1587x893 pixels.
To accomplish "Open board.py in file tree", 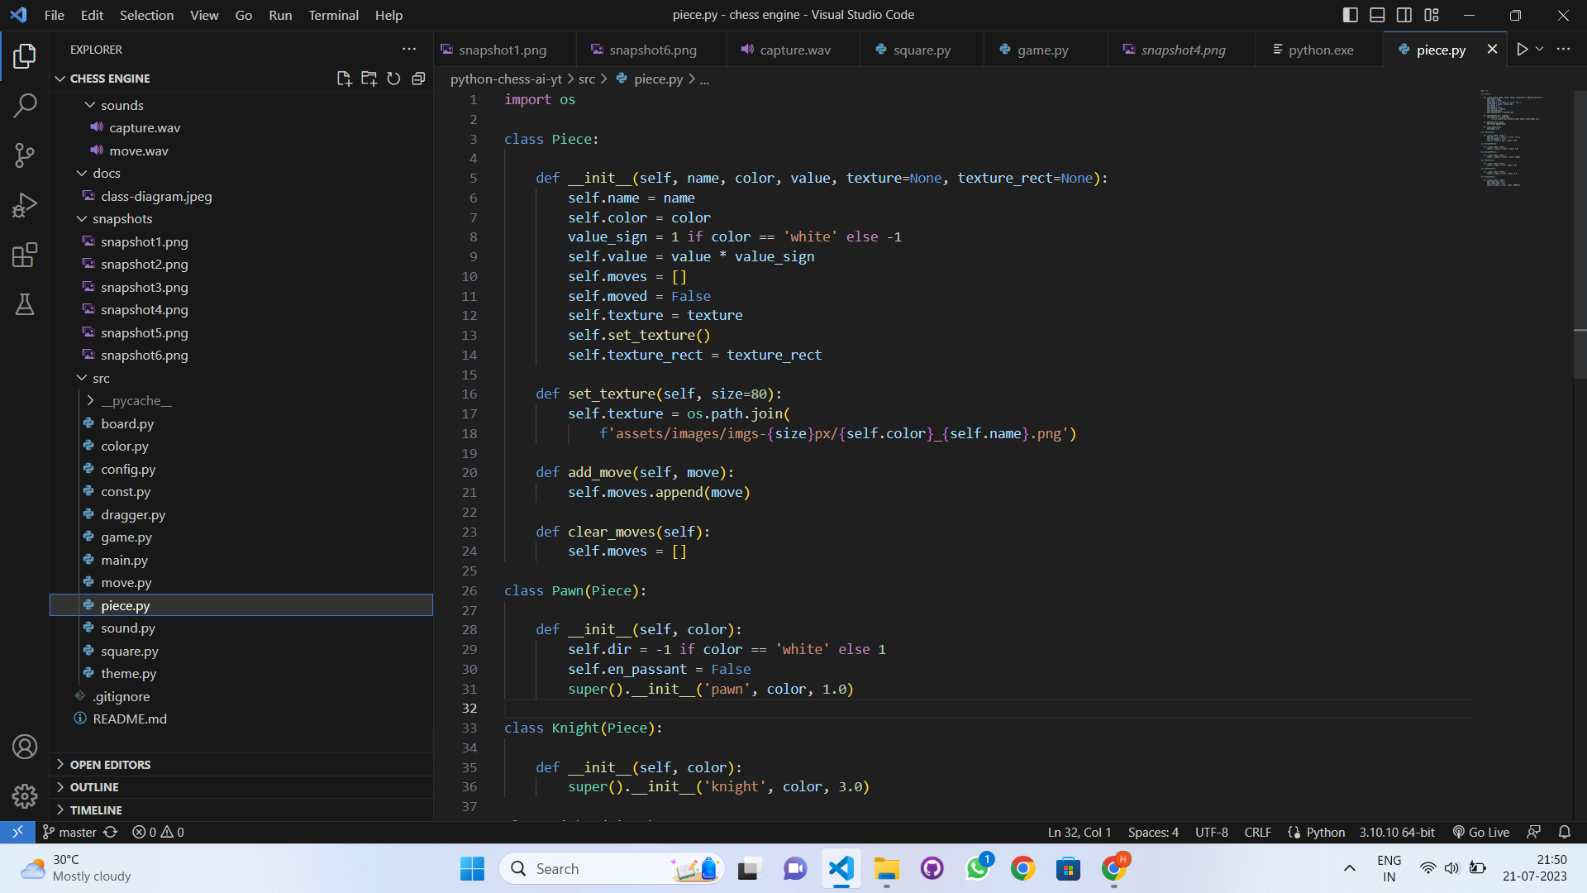I will tap(127, 423).
